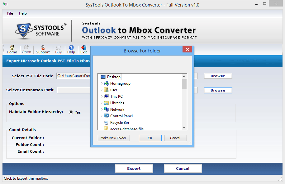This screenshot has height=184, width=285.
Task: Click Browse for PST File Path
Action: (218, 76)
